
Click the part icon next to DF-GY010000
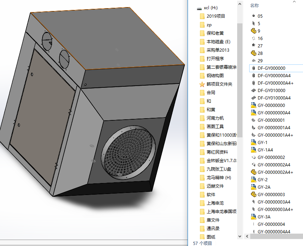click(x=253, y=91)
